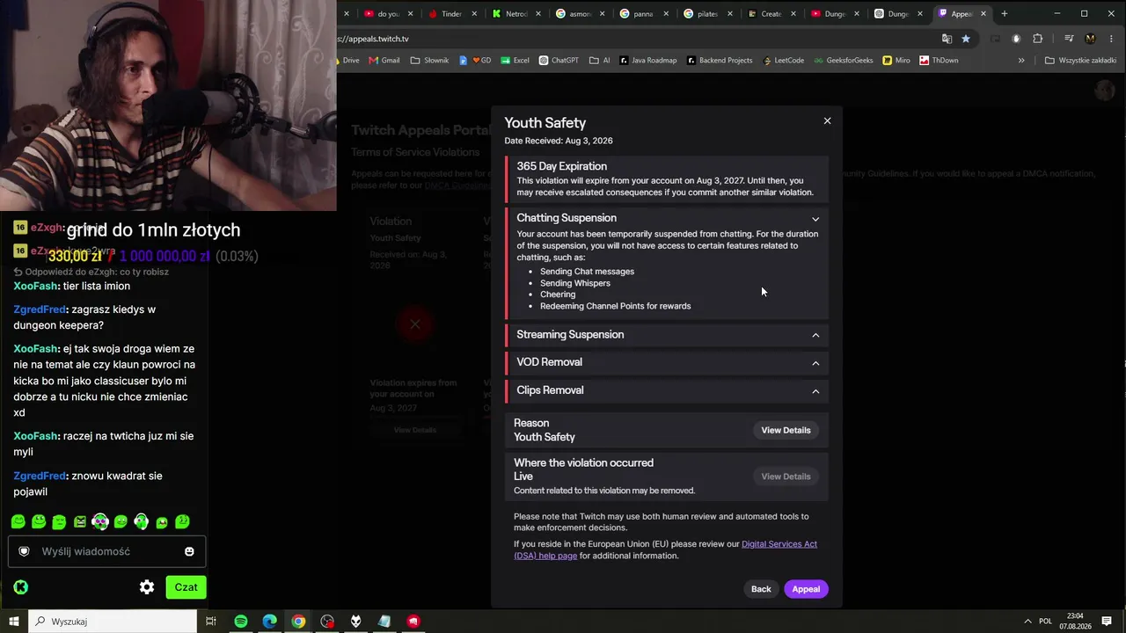The image size is (1126, 633).
Task: Insert the angry square green emote
Action: pos(80,522)
